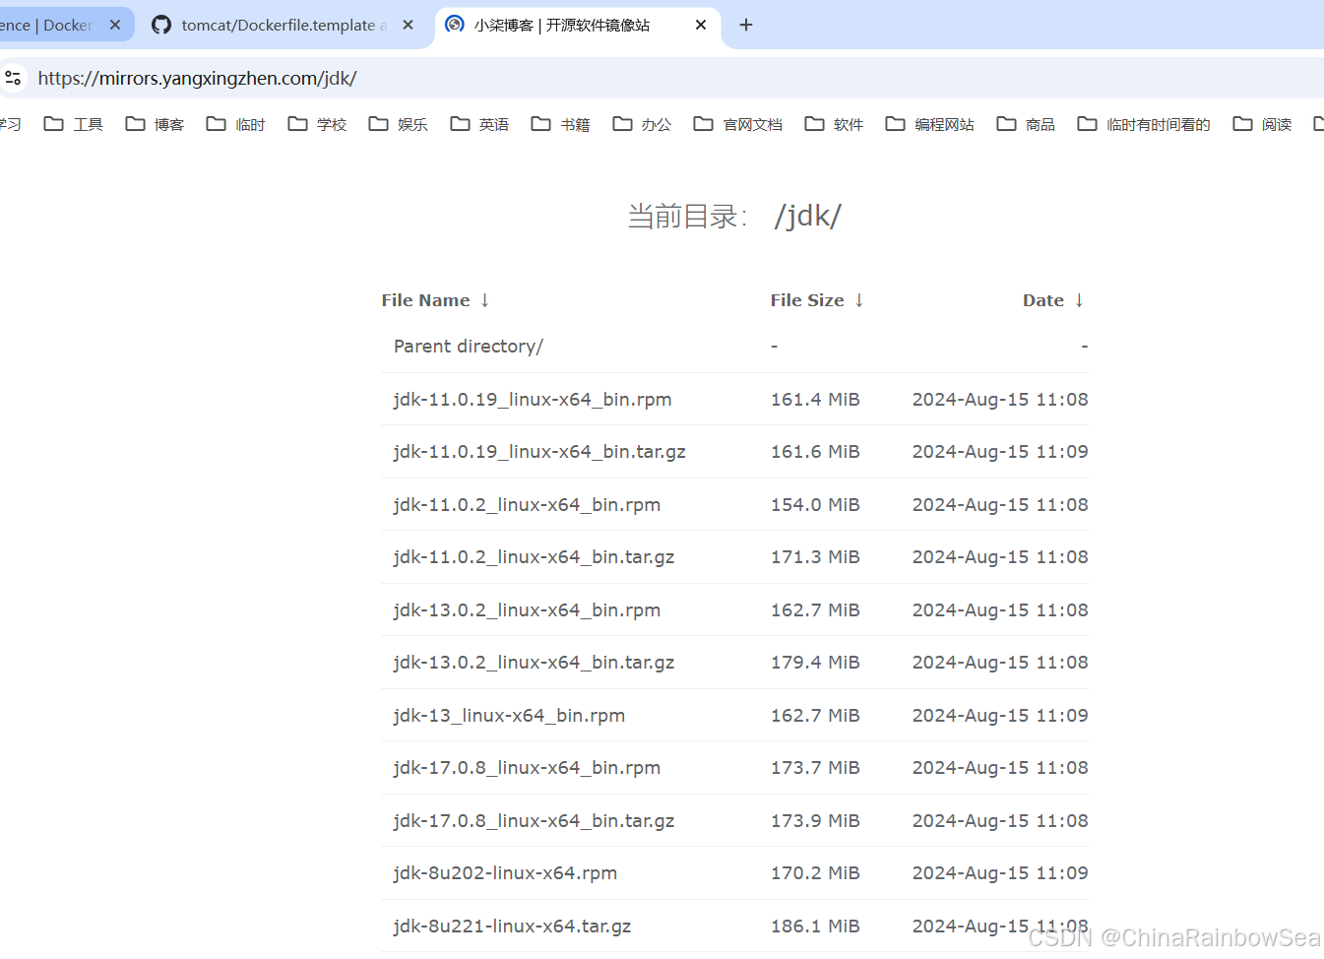Download jdk-8u202-linux-x64.rpm
The image size is (1324, 959).
pos(504,873)
